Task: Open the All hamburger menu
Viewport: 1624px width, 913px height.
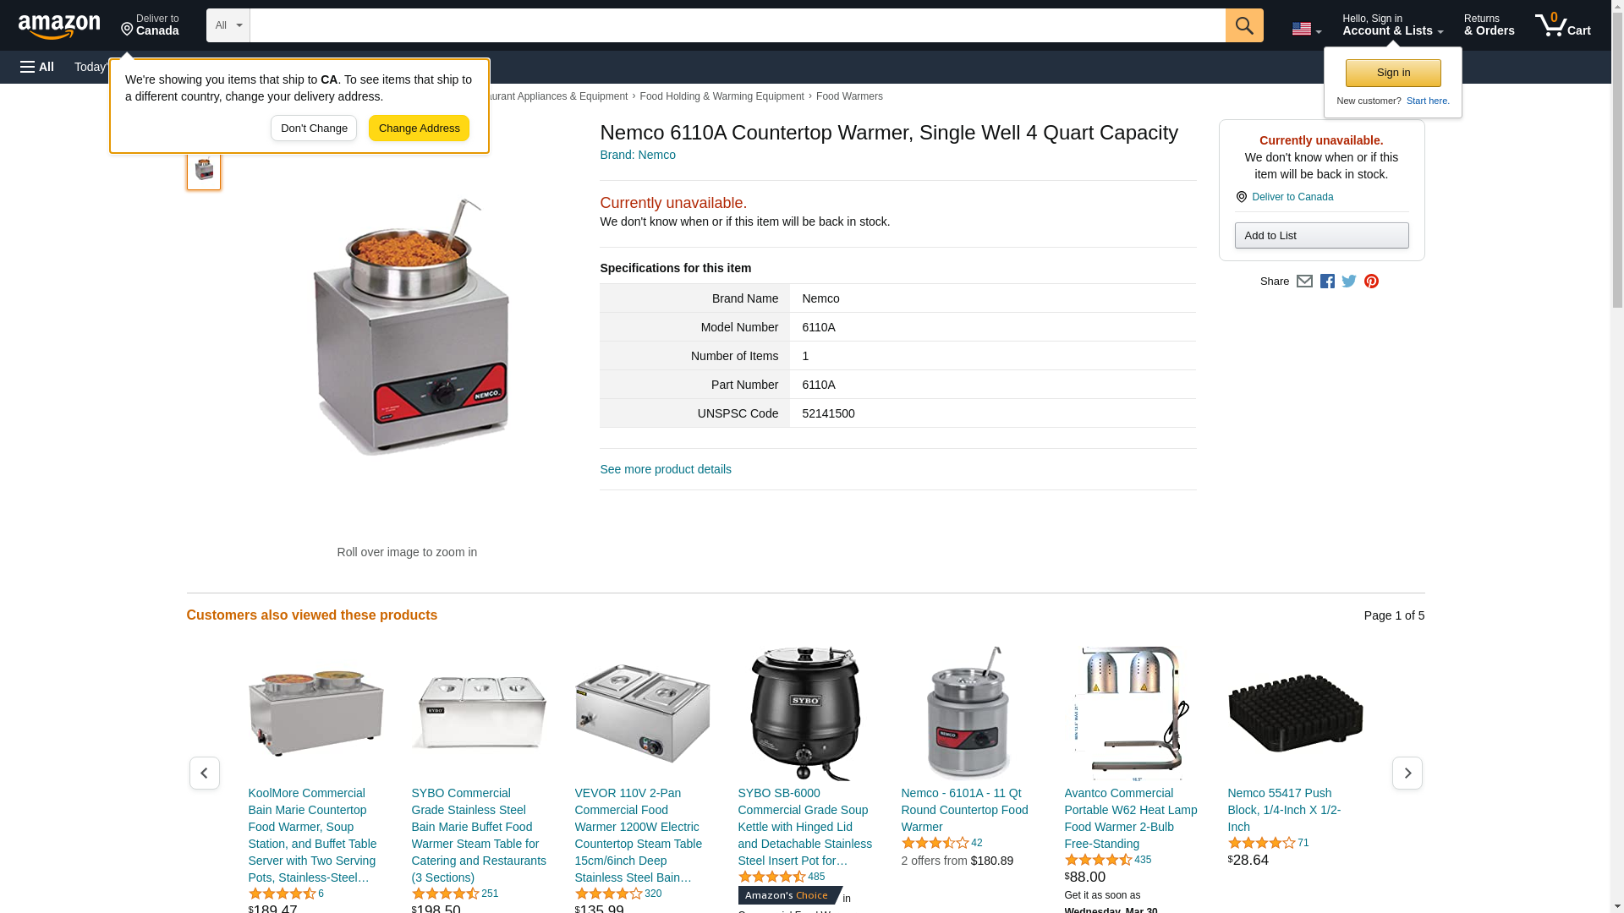Action: pyautogui.click(x=37, y=67)
